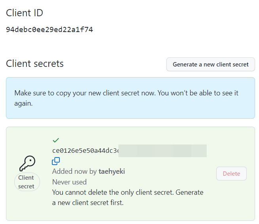Click the red Delete button
Image resolution: width=259 pixels, height=224 pixels.
[231, 173]
